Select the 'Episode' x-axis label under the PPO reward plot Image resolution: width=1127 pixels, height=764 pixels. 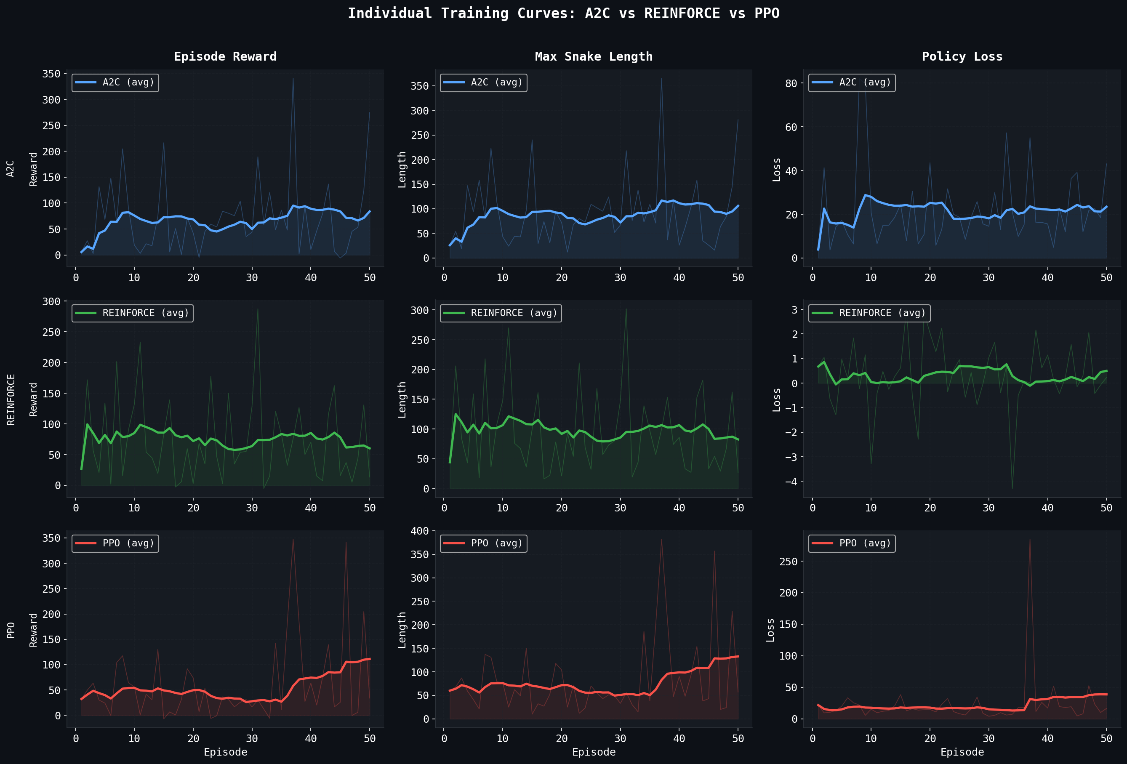(x=226, y=752)
